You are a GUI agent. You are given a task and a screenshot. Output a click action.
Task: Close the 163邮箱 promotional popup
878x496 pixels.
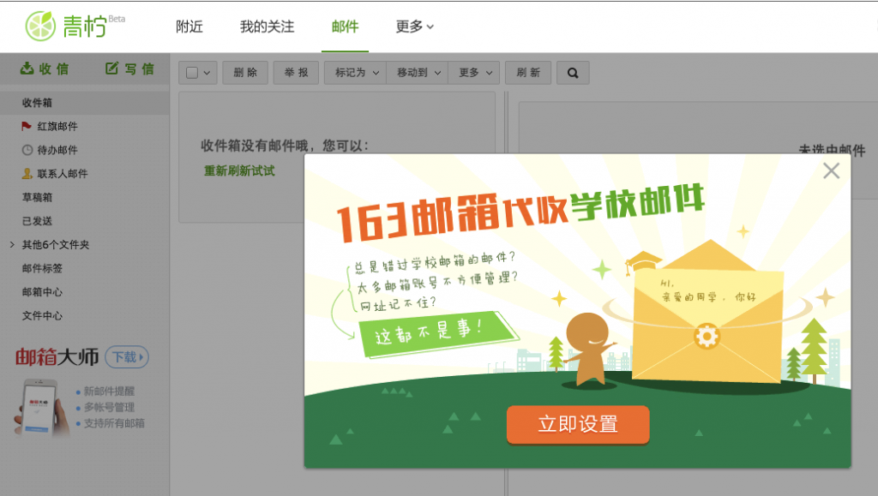pyautogui.click(x=831, y=171)
